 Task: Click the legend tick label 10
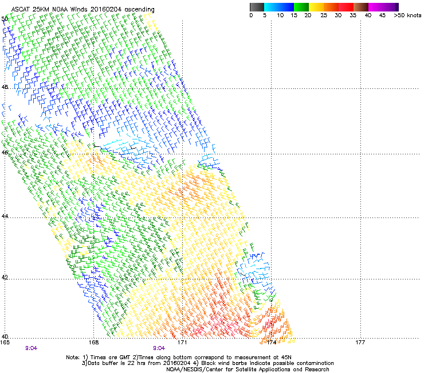(280, 15)
